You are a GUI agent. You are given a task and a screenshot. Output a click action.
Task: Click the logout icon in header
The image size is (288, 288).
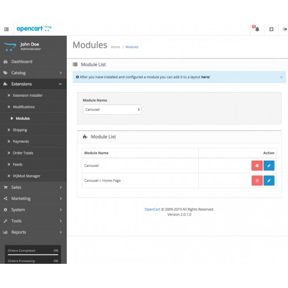(285, 29)
